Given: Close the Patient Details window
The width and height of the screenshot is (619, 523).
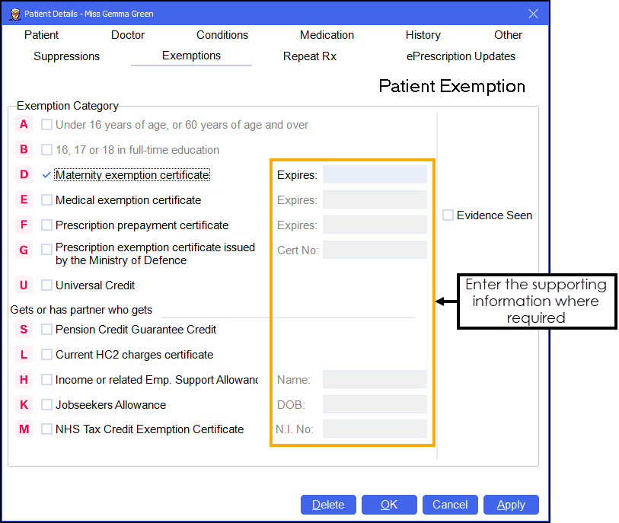Looking at the screenshot, I should coord(533,14).
